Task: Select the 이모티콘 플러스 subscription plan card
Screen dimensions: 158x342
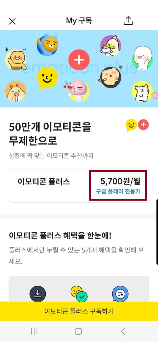Action: [x=79, y=186]
